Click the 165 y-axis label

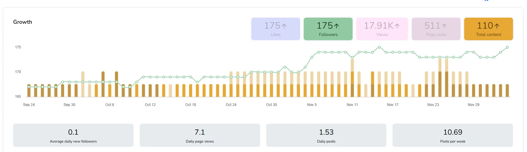click(18, 97)
